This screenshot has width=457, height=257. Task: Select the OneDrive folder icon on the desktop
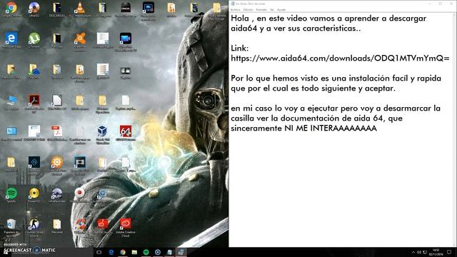coord(34,71)
